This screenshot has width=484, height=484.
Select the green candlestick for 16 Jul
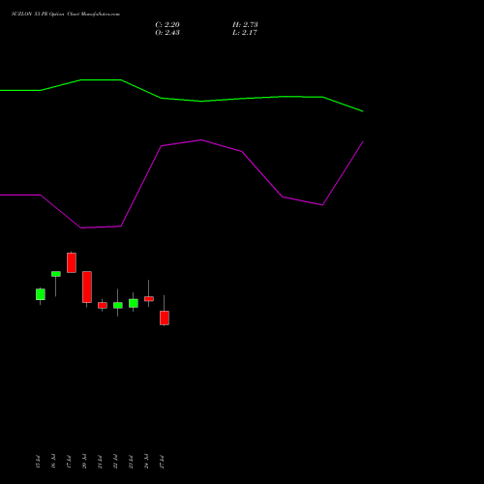click(x=56, y=274)
